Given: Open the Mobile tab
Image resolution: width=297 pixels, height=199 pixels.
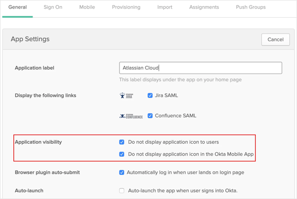Looking at the screenshot, I should coord(87,7).
